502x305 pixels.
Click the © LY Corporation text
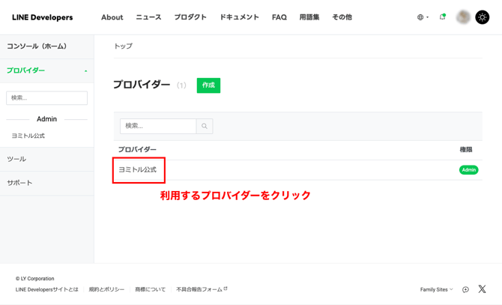[x=35, y=279]
